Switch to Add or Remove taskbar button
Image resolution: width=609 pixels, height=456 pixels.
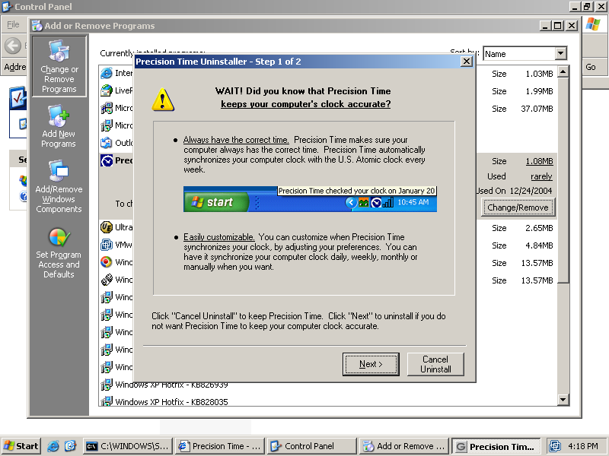[404, 446]
